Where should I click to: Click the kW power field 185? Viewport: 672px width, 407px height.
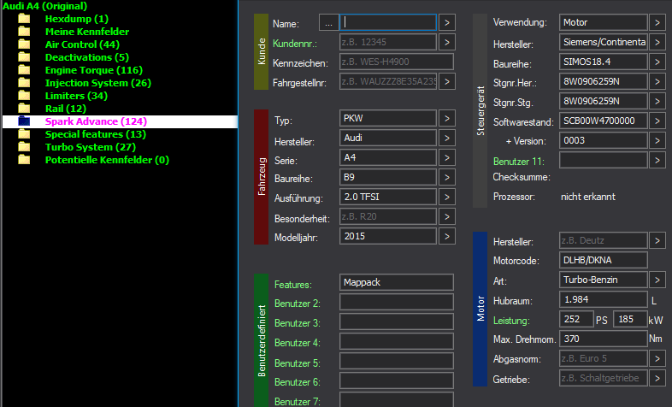coord(630,320)
